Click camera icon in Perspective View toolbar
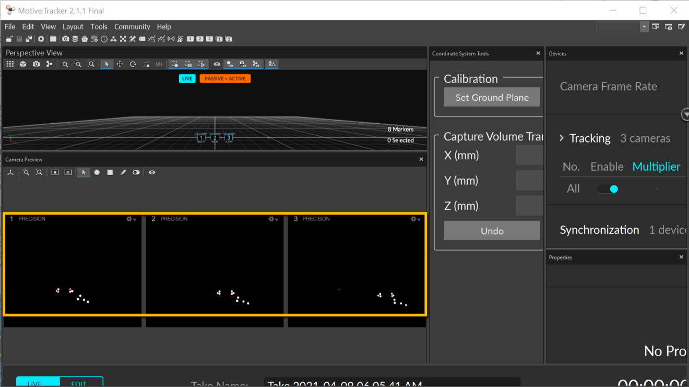689x387 pixels. [x=36, y=64]
